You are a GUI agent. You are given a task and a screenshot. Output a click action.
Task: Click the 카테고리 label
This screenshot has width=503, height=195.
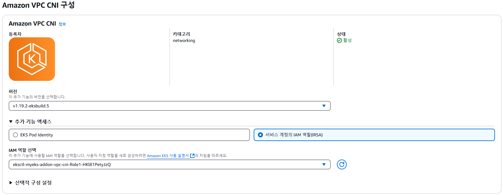(181, 34)
